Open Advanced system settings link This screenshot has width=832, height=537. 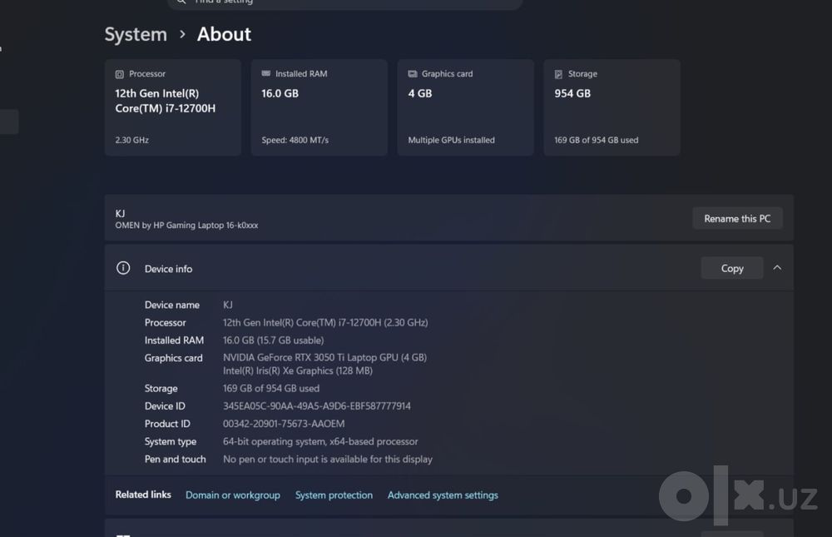pos(443,495)
